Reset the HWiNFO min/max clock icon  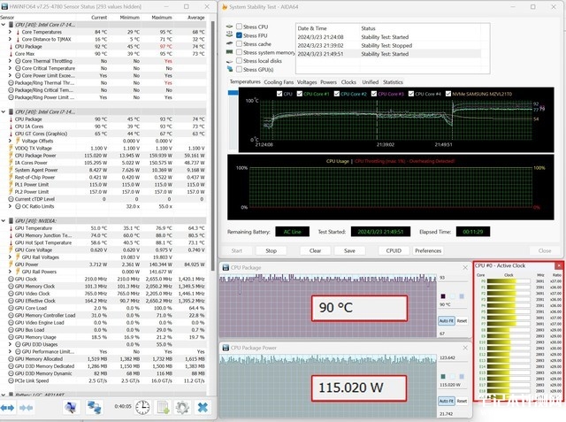pyautogui.click(x=142, y=407)
